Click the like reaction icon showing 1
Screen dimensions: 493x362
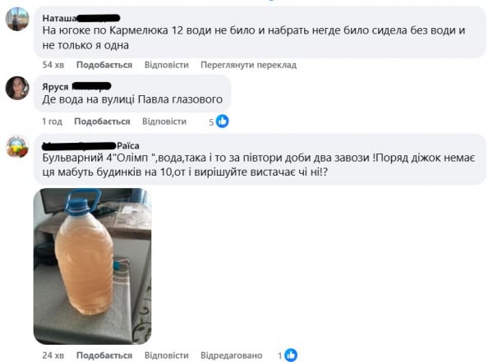tap(291, 355)
